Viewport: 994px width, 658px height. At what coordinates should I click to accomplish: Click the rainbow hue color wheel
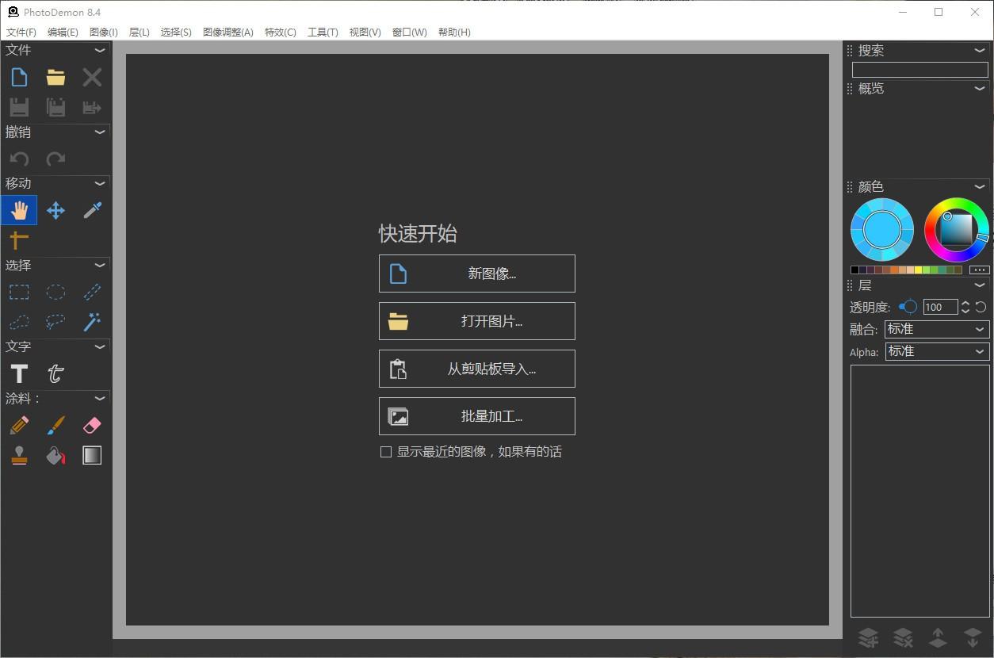pyautogui.click(x=957, y=230)
